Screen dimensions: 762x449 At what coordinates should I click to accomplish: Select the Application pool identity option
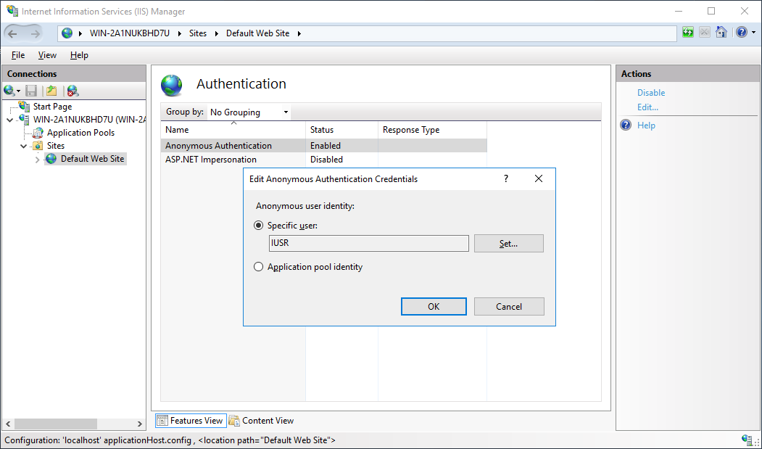click(x=259, y=267)
